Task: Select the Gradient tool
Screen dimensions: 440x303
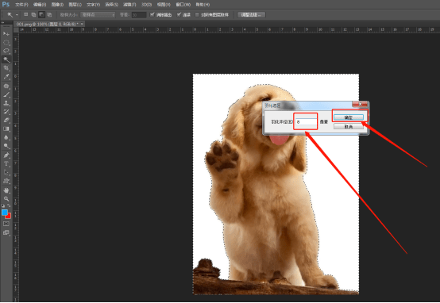Action: 6,129
